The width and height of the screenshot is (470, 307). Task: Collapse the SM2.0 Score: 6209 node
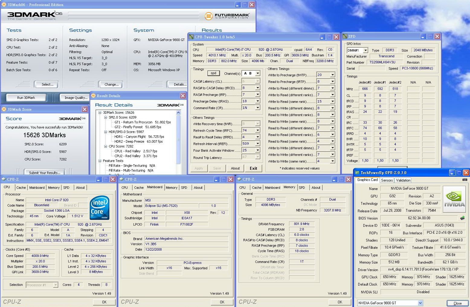pos(105,117)
